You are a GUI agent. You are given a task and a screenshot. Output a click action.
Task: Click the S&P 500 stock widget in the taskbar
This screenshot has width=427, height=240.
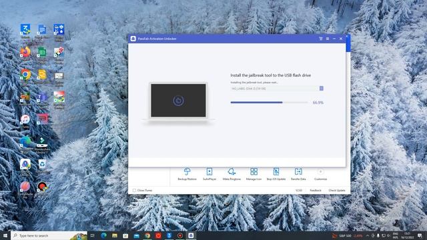coord(347,235)
